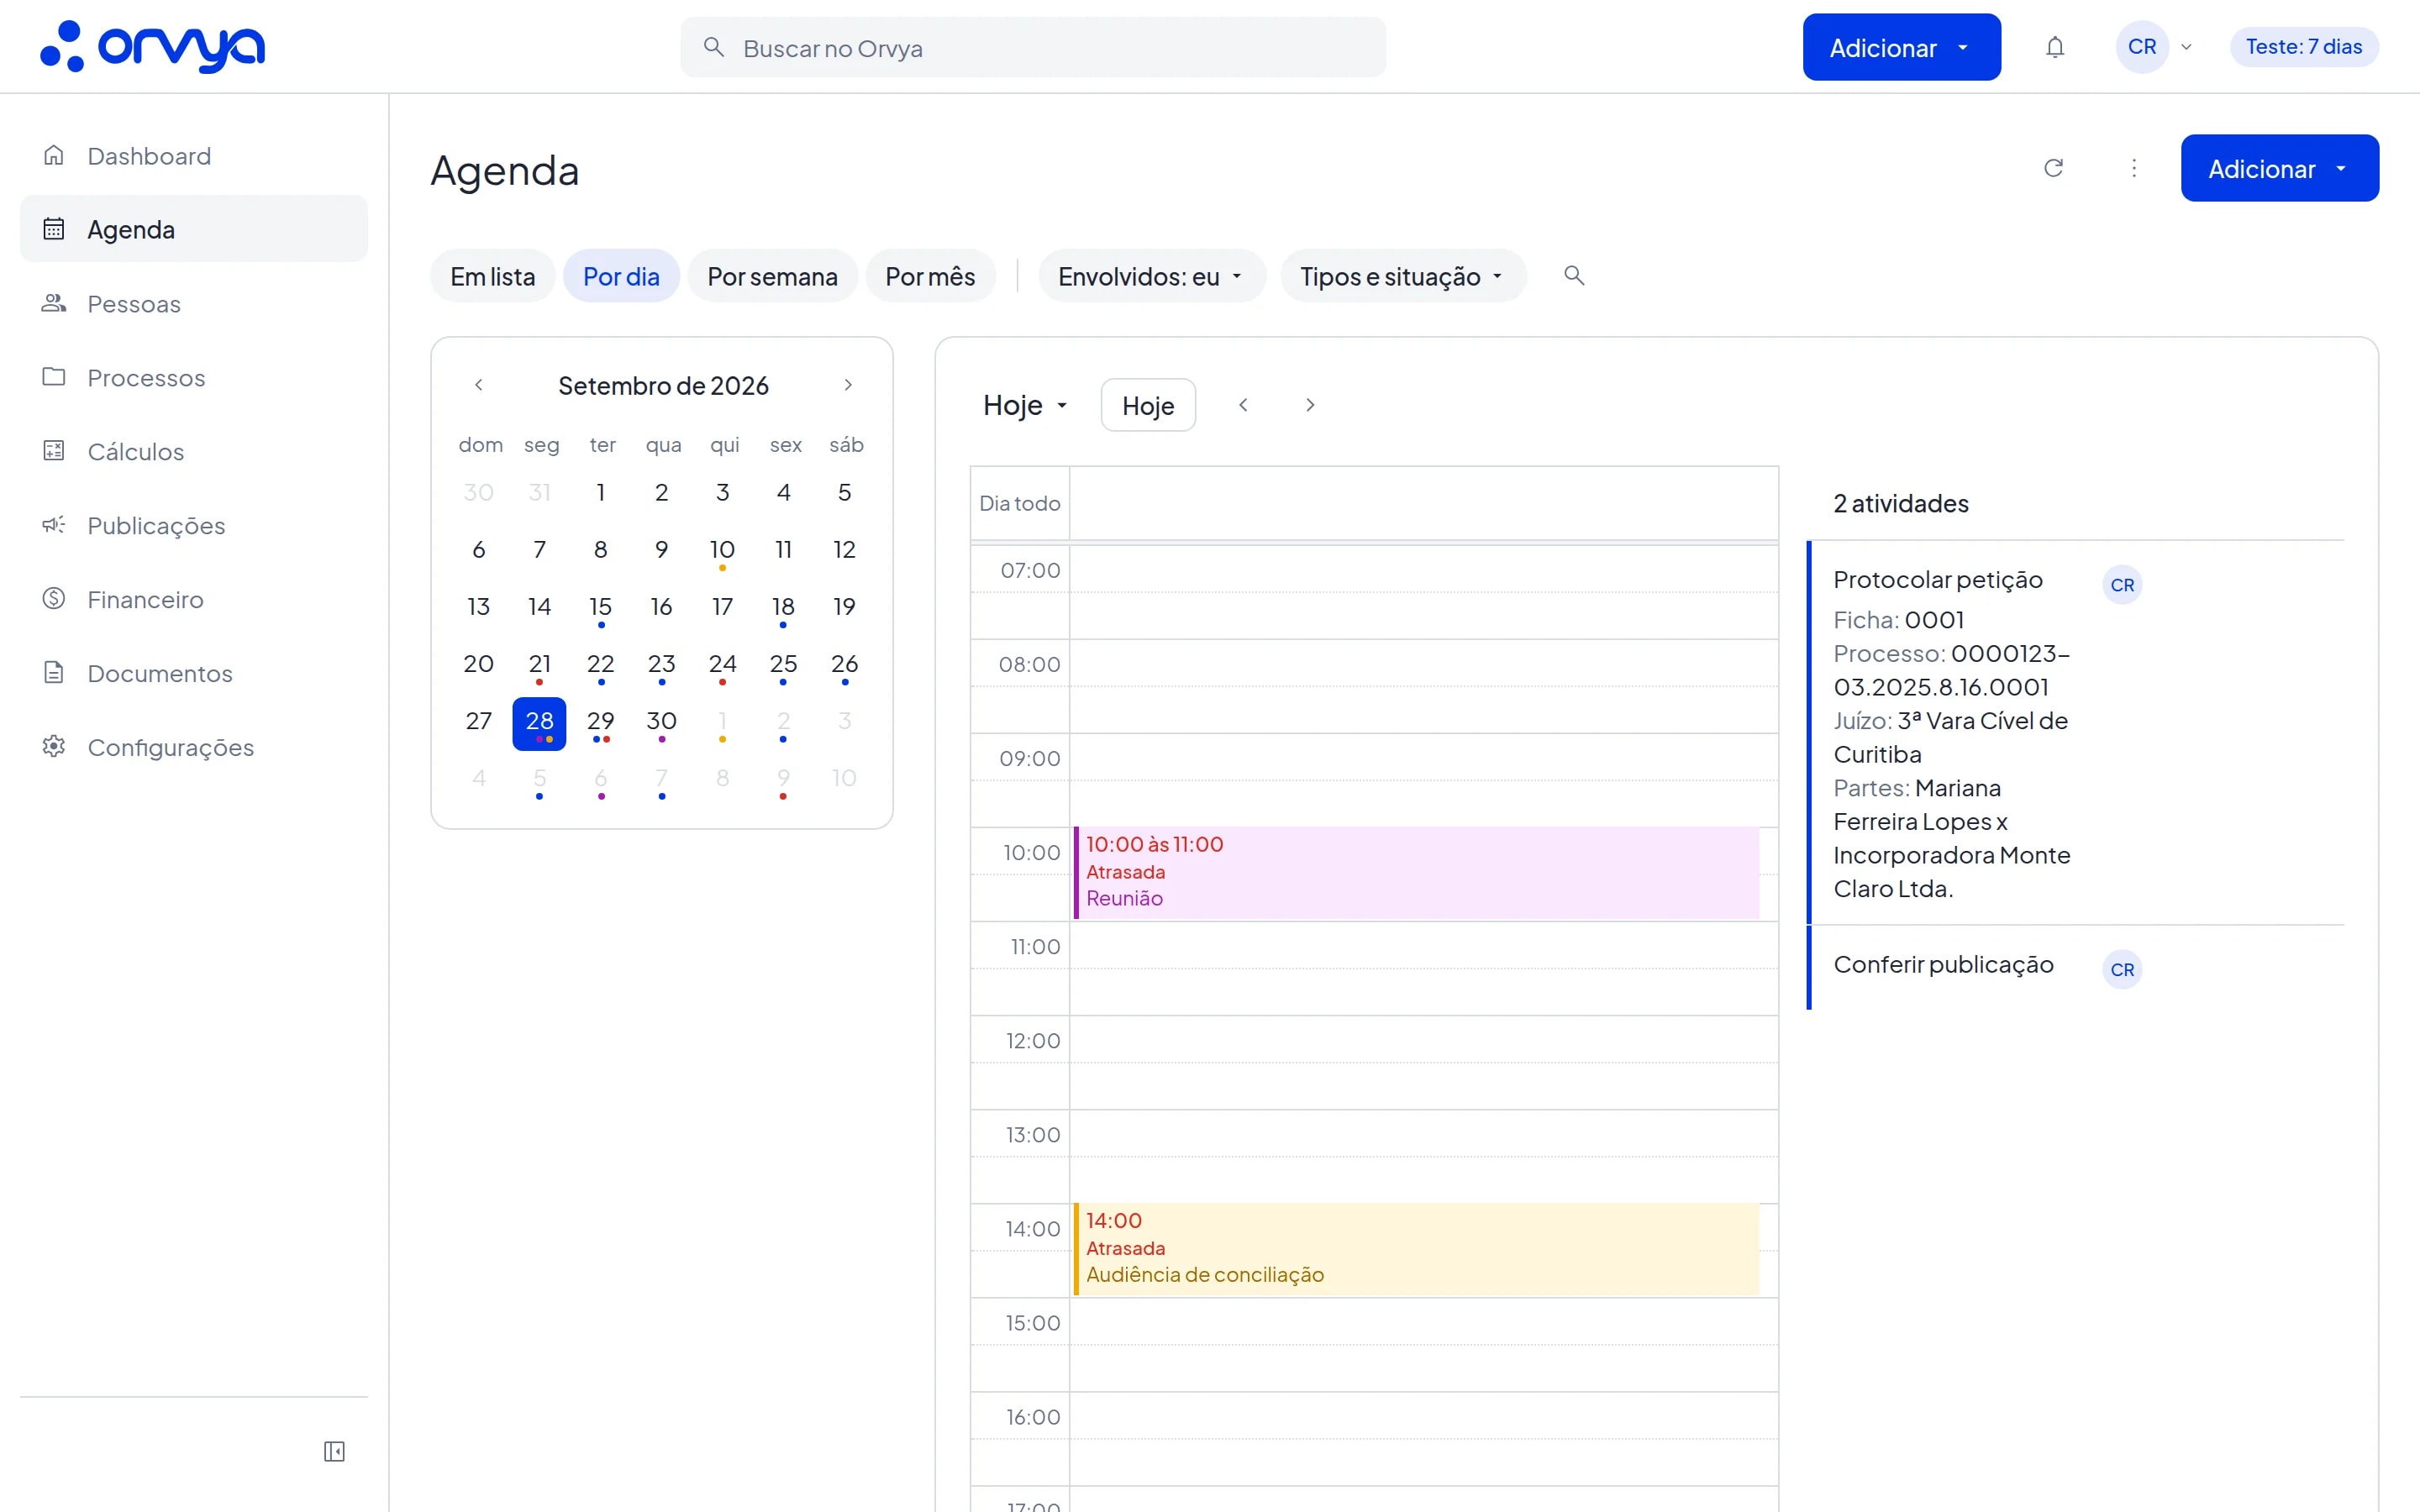Click the Dia todo row
Viewport: 2420px width, 1512px height.
1374,503
